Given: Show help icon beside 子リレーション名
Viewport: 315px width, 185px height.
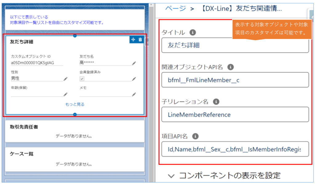Looking at the screenshot, I should pos(216,102).
